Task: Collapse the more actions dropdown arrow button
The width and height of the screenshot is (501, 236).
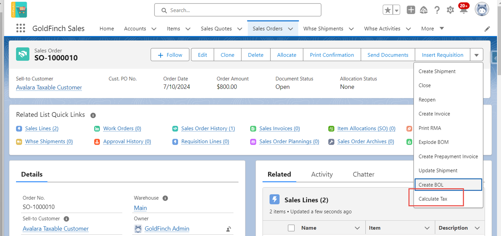Action: click(477, 55)
